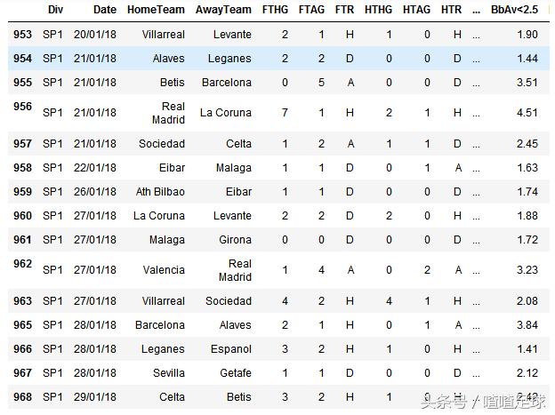Click the Real Madrid home team cell
Image resolution: width=555 pixels, height=415 pixels.
click(x=168, y=113)
